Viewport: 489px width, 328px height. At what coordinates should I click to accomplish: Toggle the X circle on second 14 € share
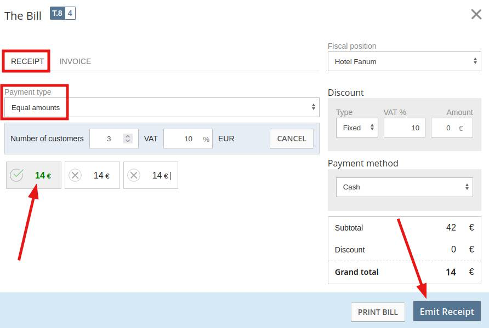pyautogui.click(x=75, y=175)
